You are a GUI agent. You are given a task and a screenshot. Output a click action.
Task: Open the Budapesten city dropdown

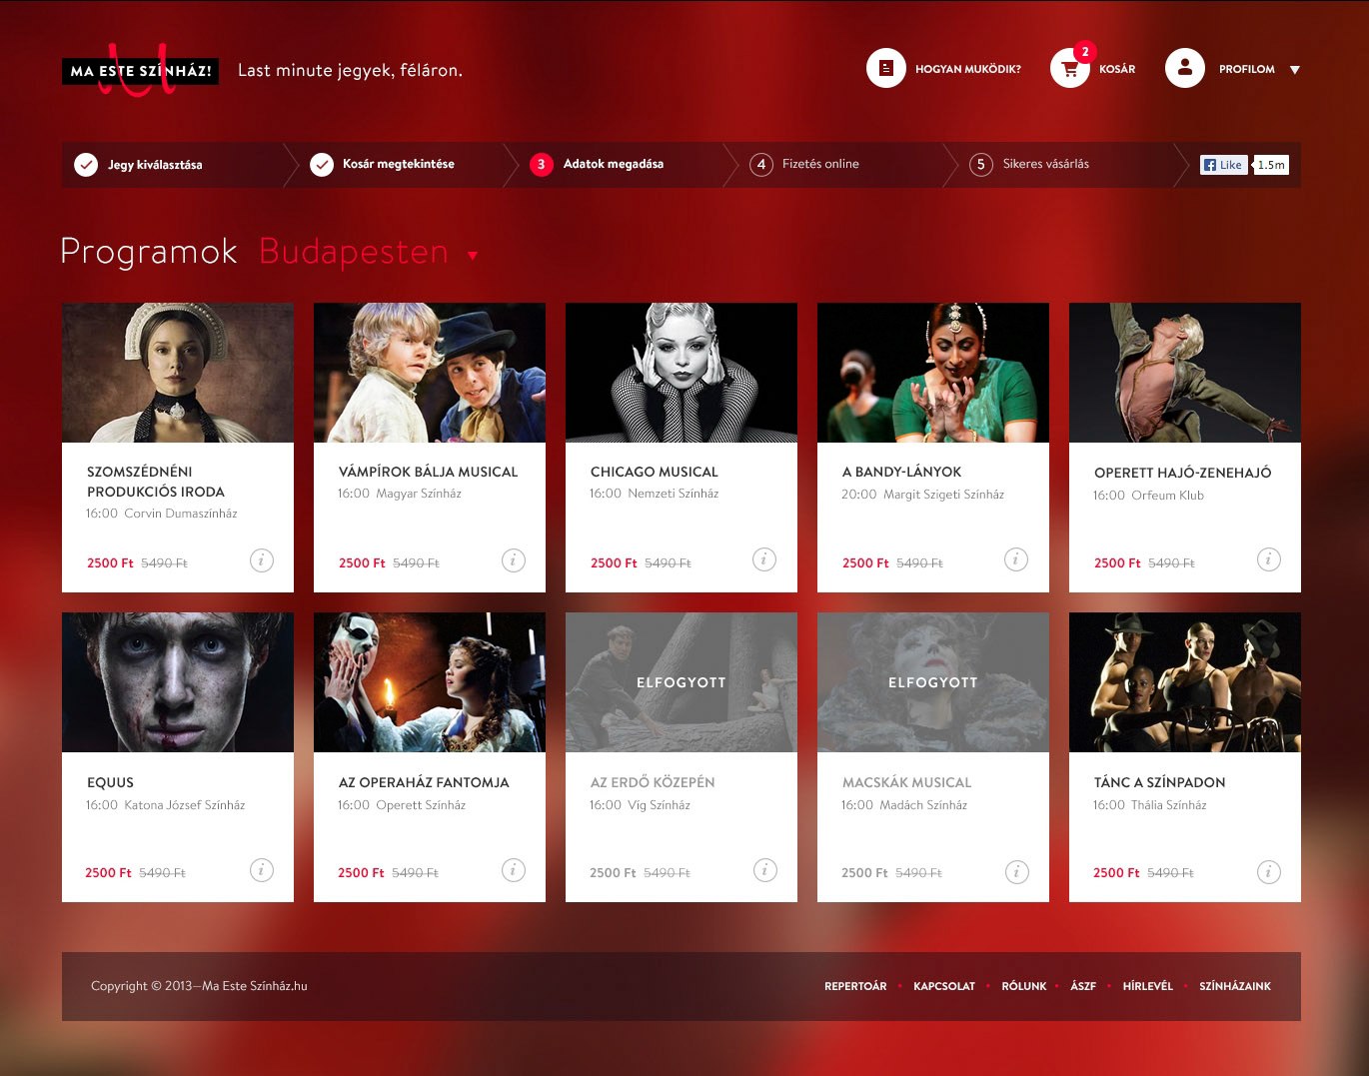(x=473, y=255)
